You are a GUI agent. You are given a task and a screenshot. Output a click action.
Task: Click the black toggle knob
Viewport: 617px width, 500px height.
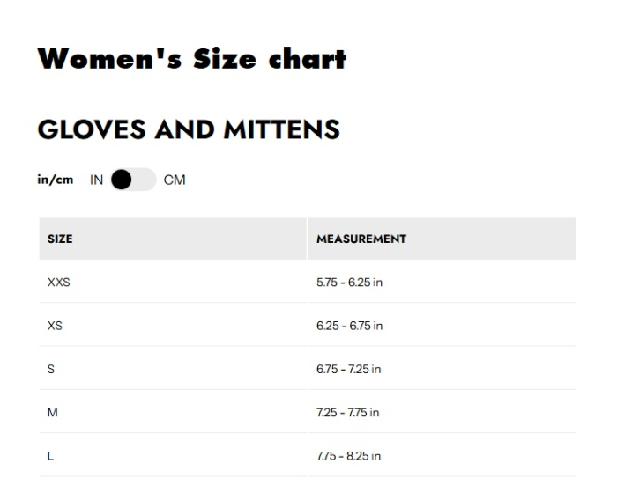[x=122, y=180]
